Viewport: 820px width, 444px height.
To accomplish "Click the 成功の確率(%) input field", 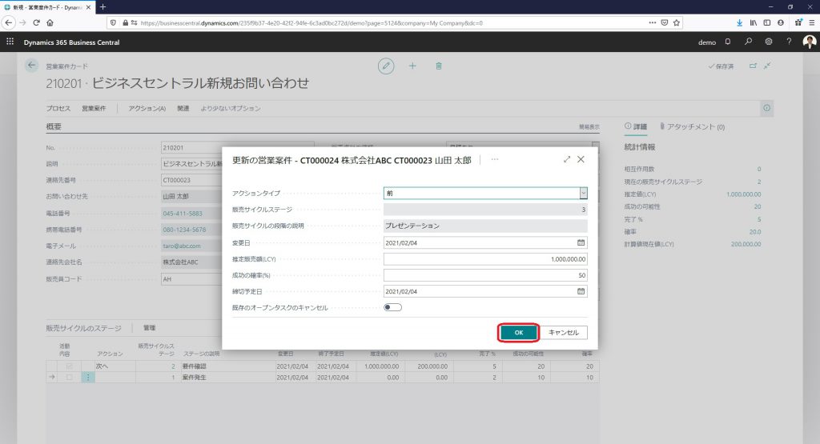I will pos(485,275).
